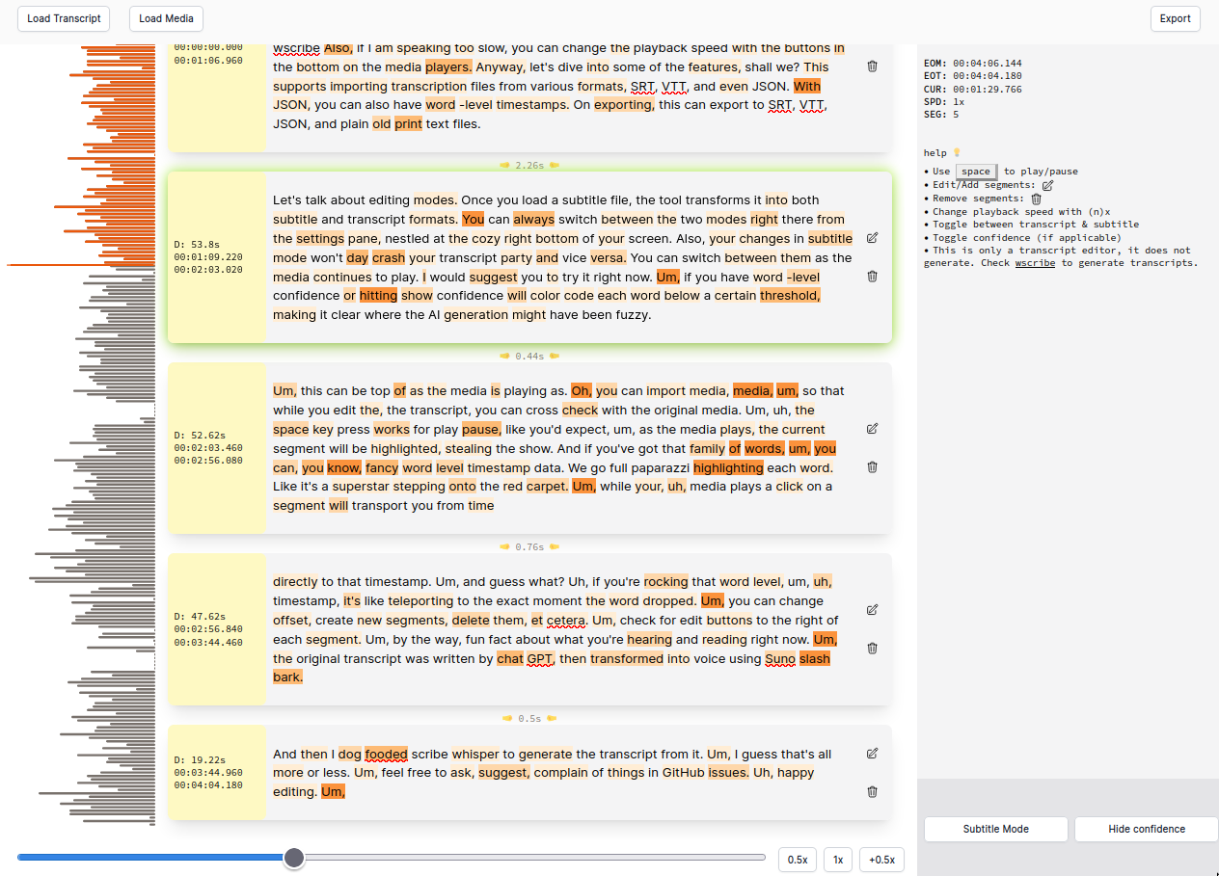Toggle Hide confidence highlighting

(1147, 829)
